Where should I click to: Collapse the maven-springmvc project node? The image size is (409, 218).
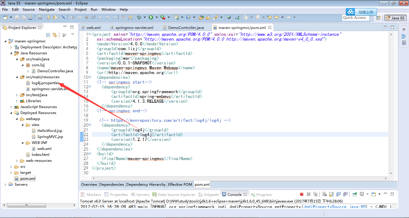6,41
